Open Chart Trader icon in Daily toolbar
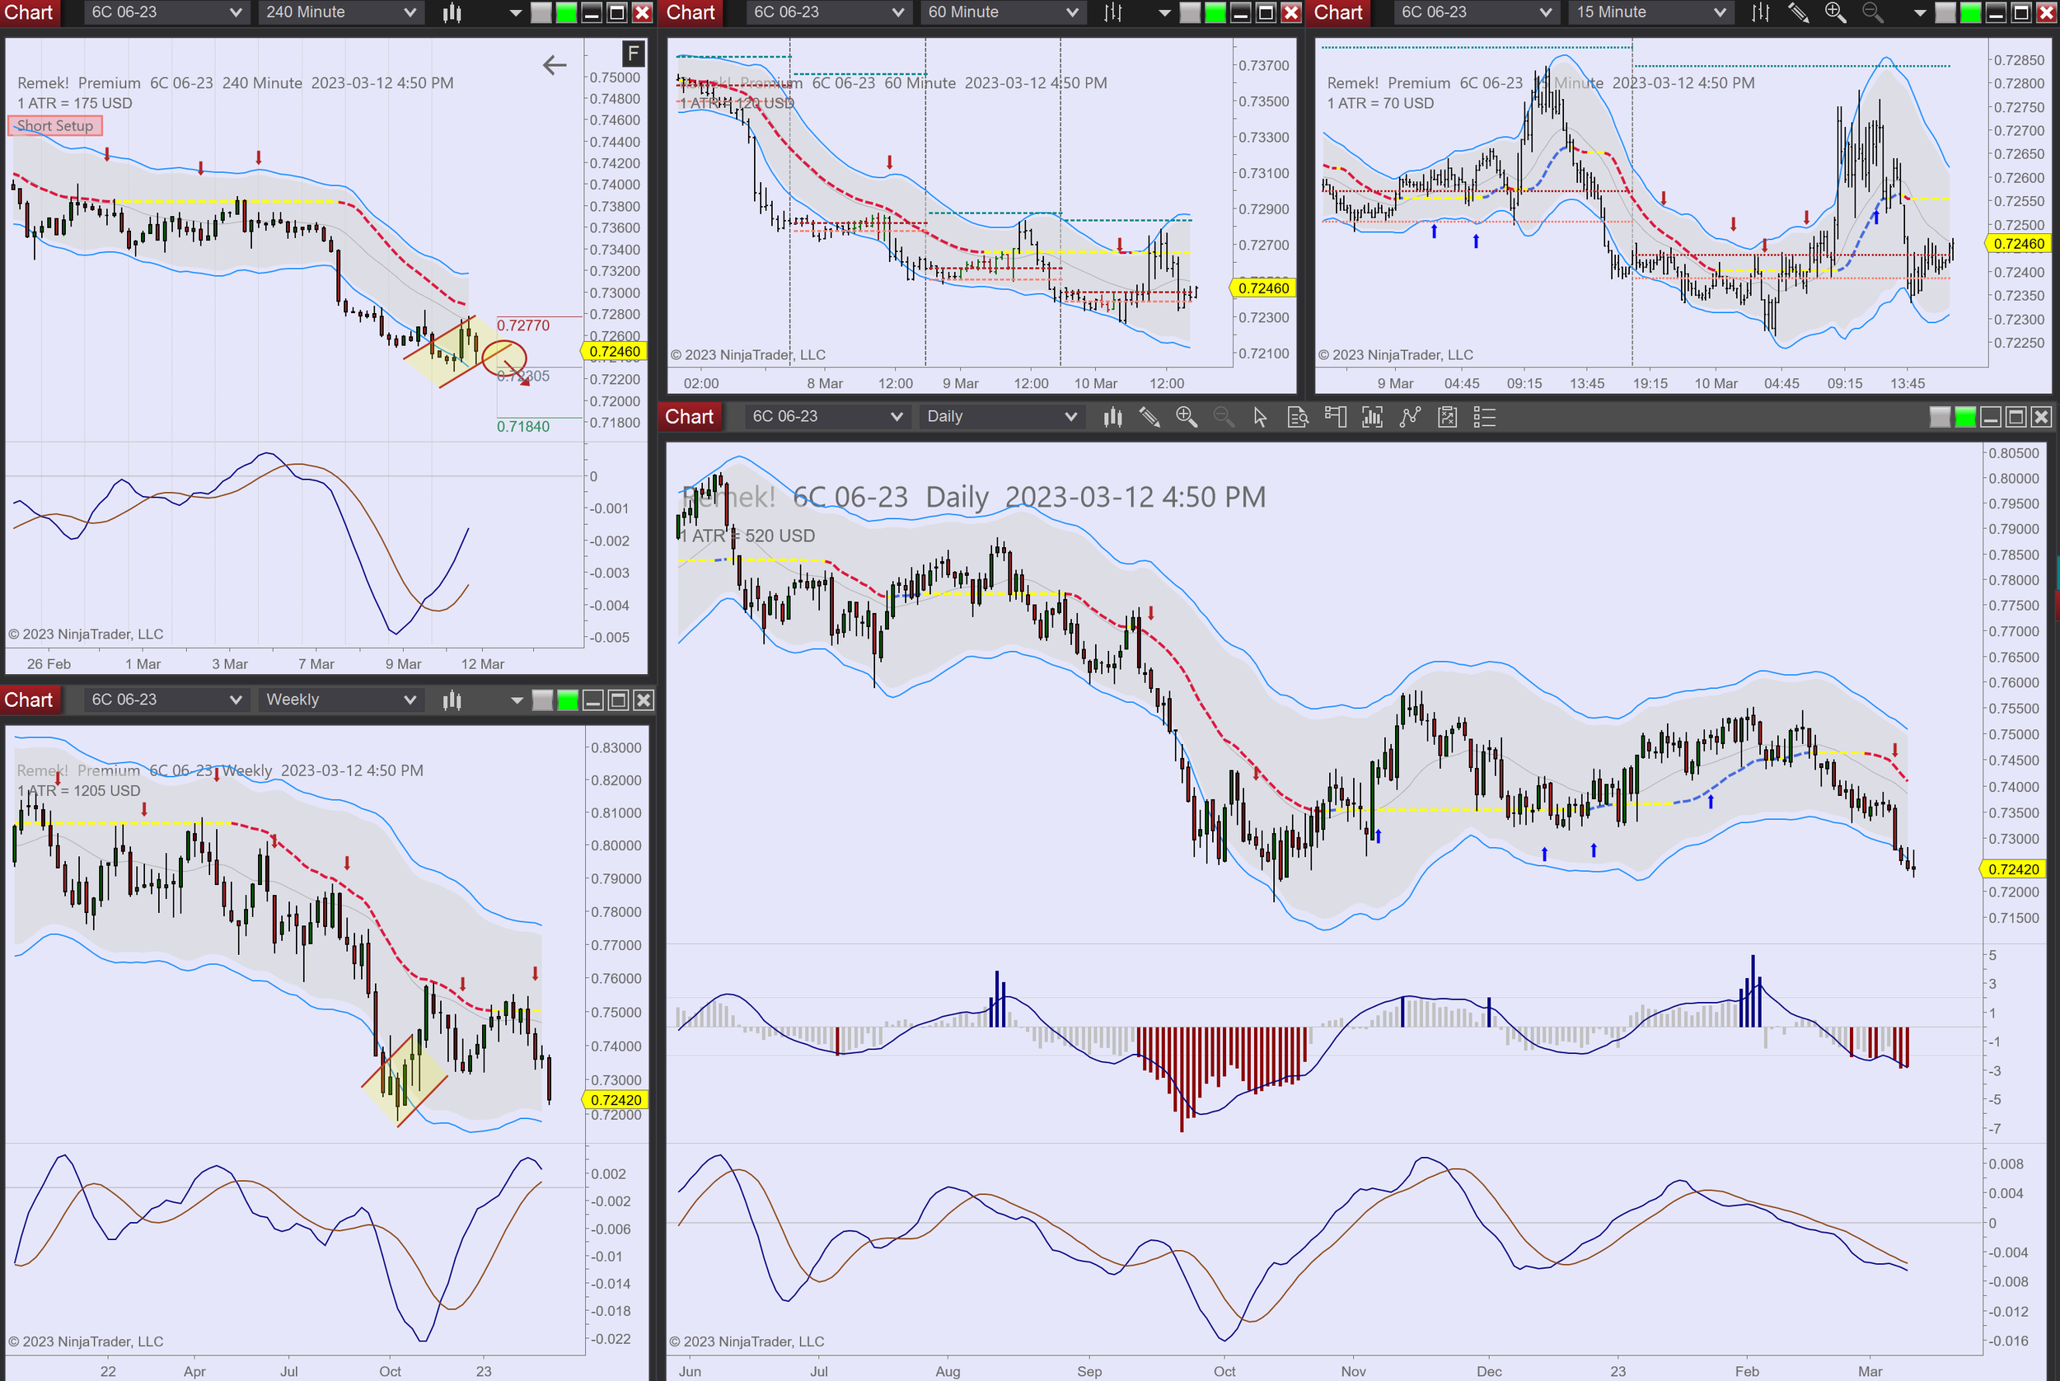The width and height of the screenshot is (2060, 1381). (1335, 417)
